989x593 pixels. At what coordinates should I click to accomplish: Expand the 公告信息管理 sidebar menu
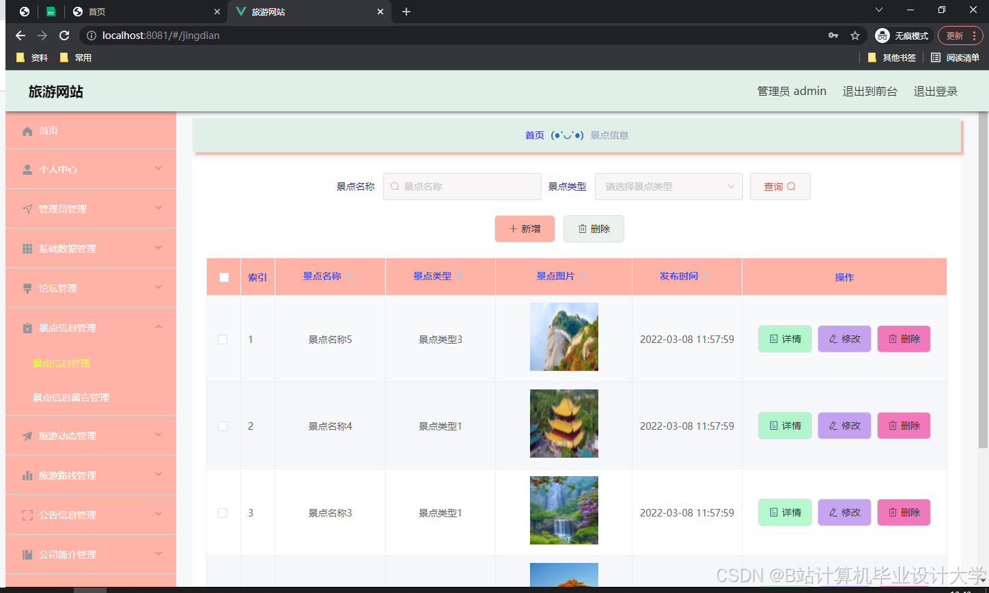click(x=158, y=514)
